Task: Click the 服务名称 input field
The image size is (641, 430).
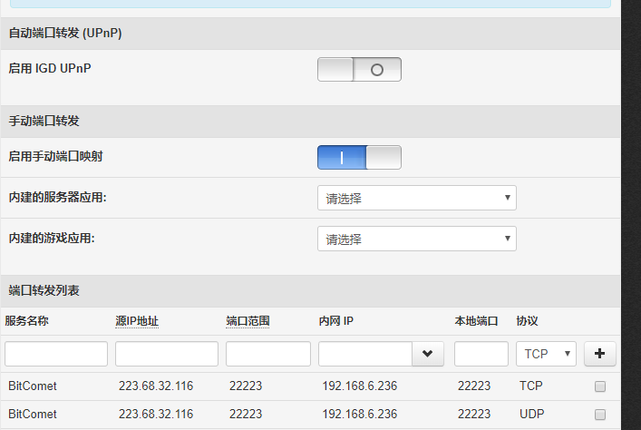Action: pos(56,354)
